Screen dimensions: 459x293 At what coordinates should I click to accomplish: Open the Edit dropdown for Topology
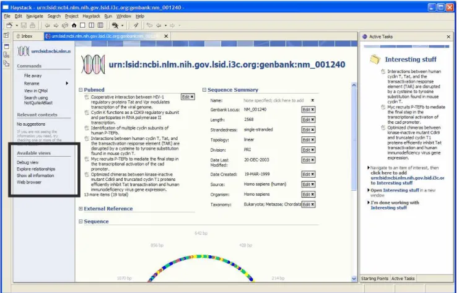(x=308, y=140)
